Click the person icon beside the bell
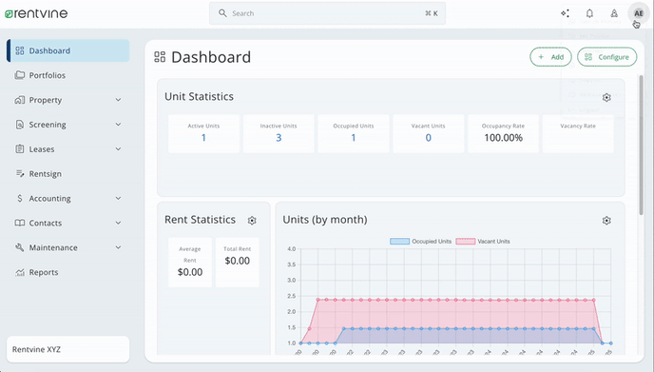This screenshot has height=372, width=654. click(614, 13)
